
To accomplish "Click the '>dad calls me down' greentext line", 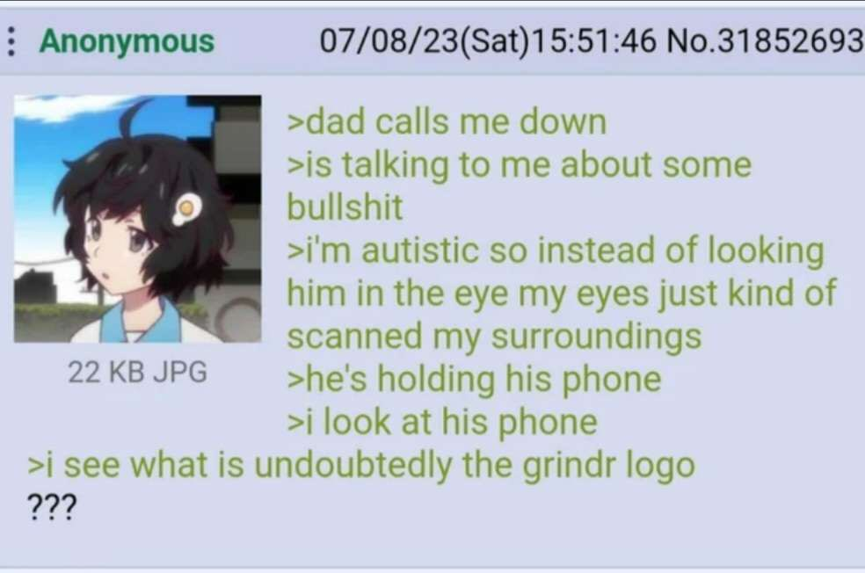I will (x=447, y=122).
